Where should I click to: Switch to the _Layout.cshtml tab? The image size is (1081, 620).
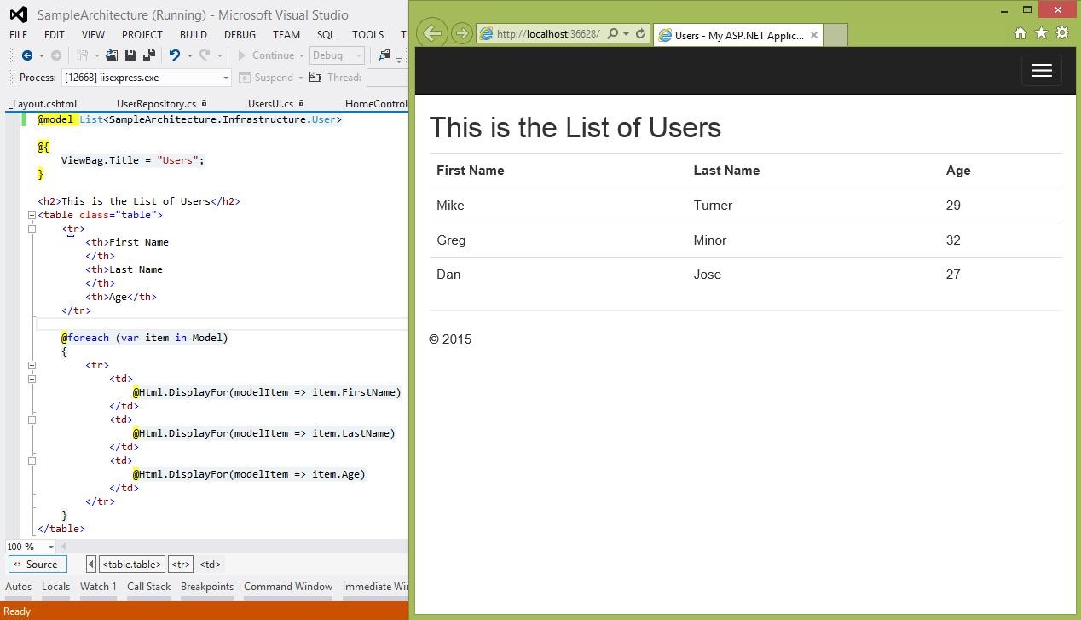(43, 103)
